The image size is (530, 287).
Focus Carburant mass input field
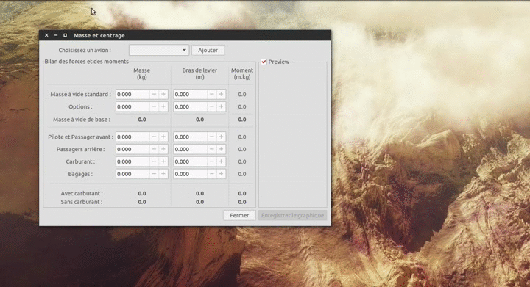tap(132, 161)
